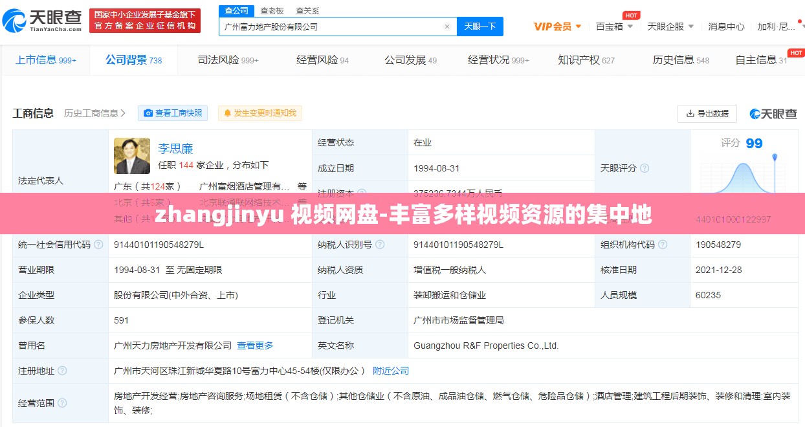The width and height of the screenshot is (805, 427).
Task: Select the 纳税人资质 value 增值税一般纳税人
Action: [450, 270]
